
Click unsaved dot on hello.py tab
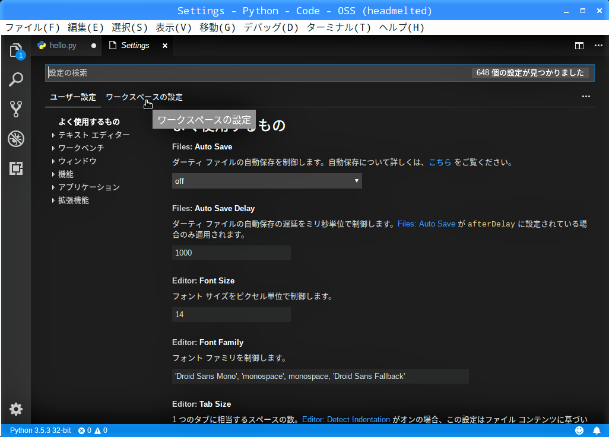(94, 46)
